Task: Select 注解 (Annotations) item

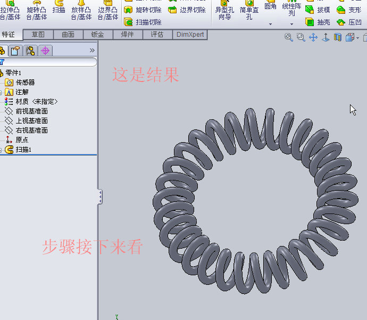Action: [x=16, y=92]
